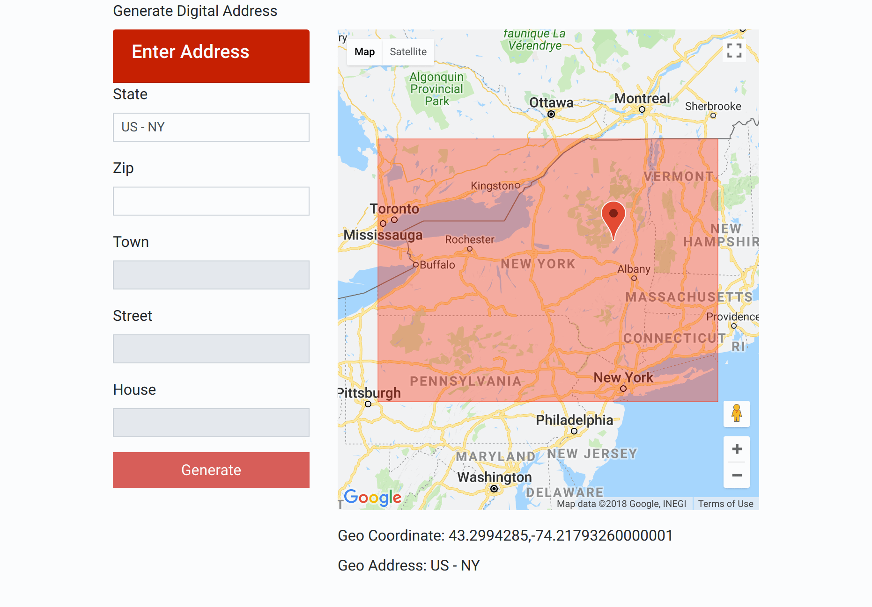Click the Albany city marker dot
Image resolution: width=872 pixels, height=607 pixels.
634,277
